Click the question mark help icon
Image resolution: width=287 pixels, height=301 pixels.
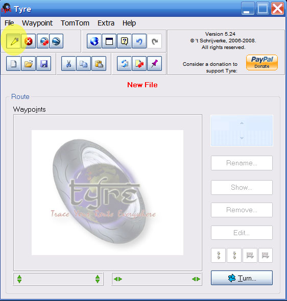point(124,41)
